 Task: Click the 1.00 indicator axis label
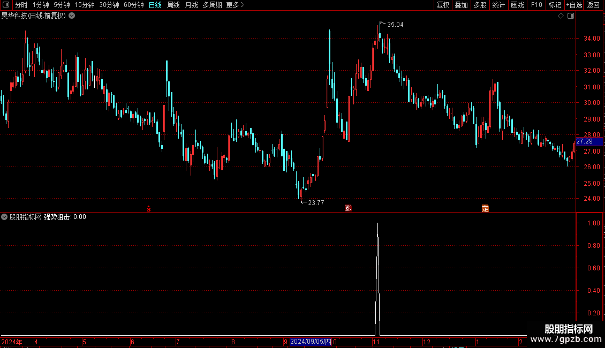[593, 223]
